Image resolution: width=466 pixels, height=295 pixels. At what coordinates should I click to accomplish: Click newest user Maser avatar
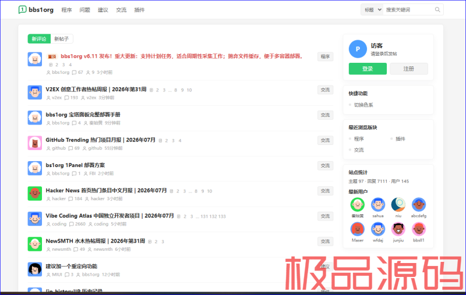[x=358, y=229]
